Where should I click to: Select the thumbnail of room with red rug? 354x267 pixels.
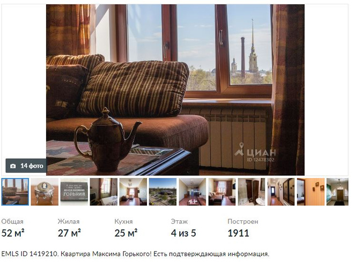tap(193, 192)
